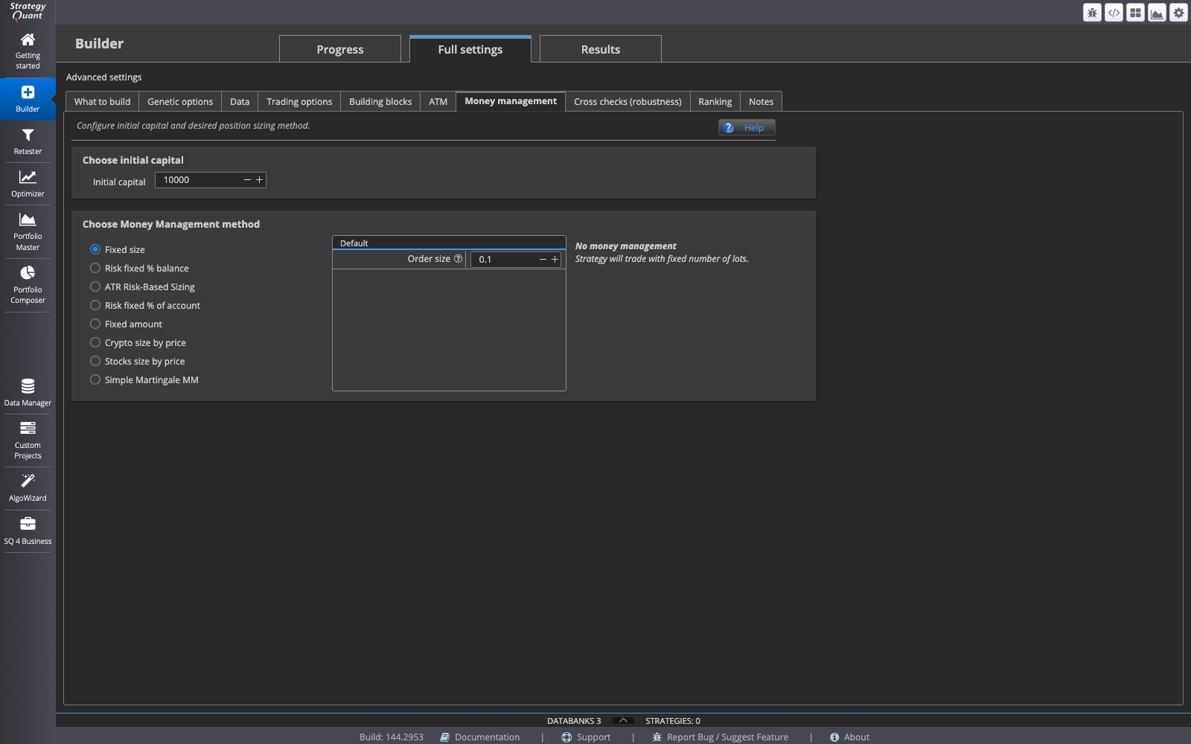Click the grid layout icon top right
The width and height of the screenshot is (1191, 744).
(1135, 13)
